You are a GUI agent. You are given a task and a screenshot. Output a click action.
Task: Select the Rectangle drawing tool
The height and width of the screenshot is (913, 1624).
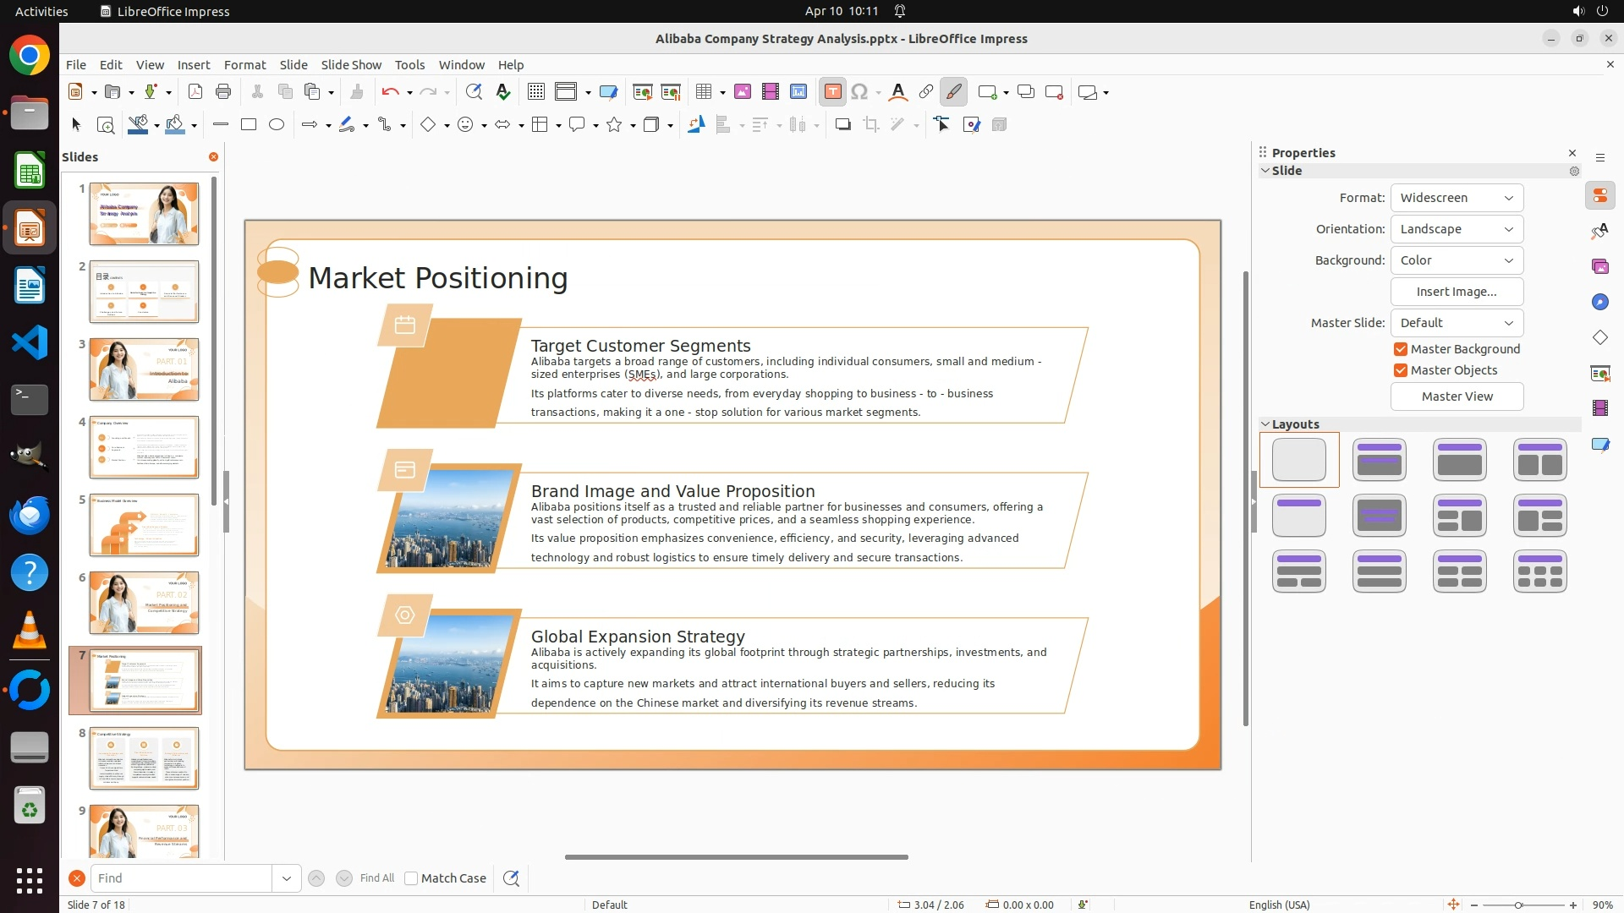249,125
